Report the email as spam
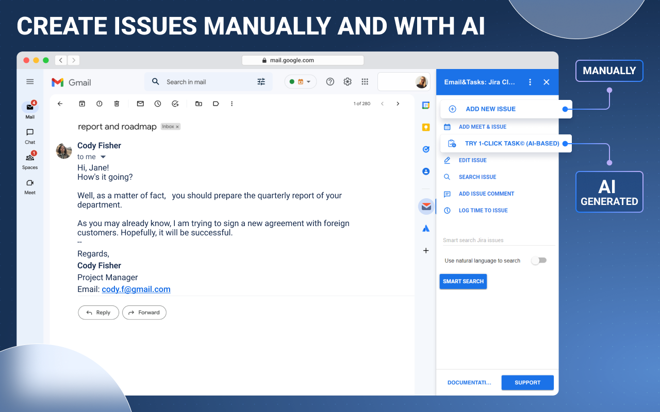 99,104
